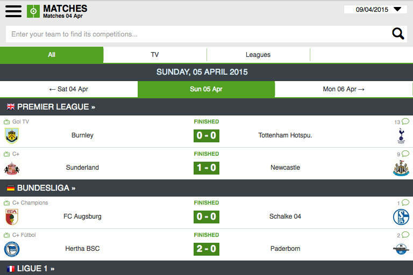The image size is (413, 275).
Task: Click the Schalke 04 crest
Action: coord(401,216)
